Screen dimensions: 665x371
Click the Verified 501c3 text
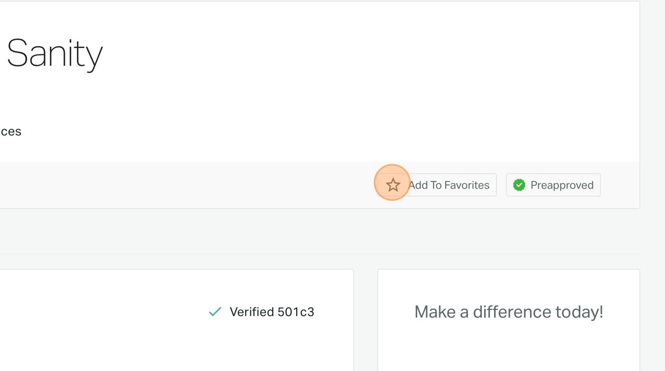pyautogui.click(x=272, y=312)
